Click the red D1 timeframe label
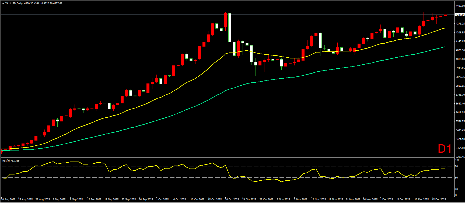 tap(445, 149)
